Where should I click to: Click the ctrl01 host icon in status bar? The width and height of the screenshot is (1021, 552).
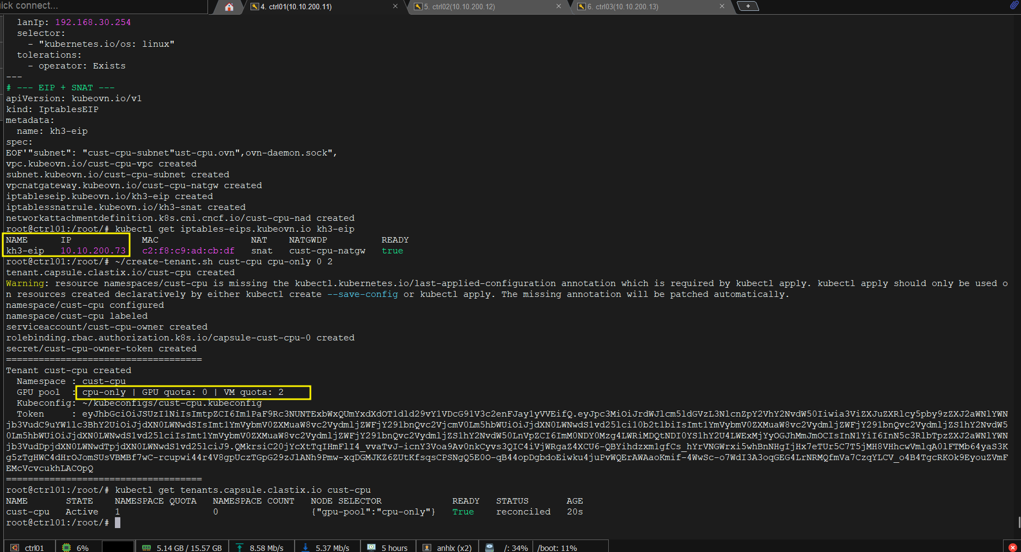15,548
